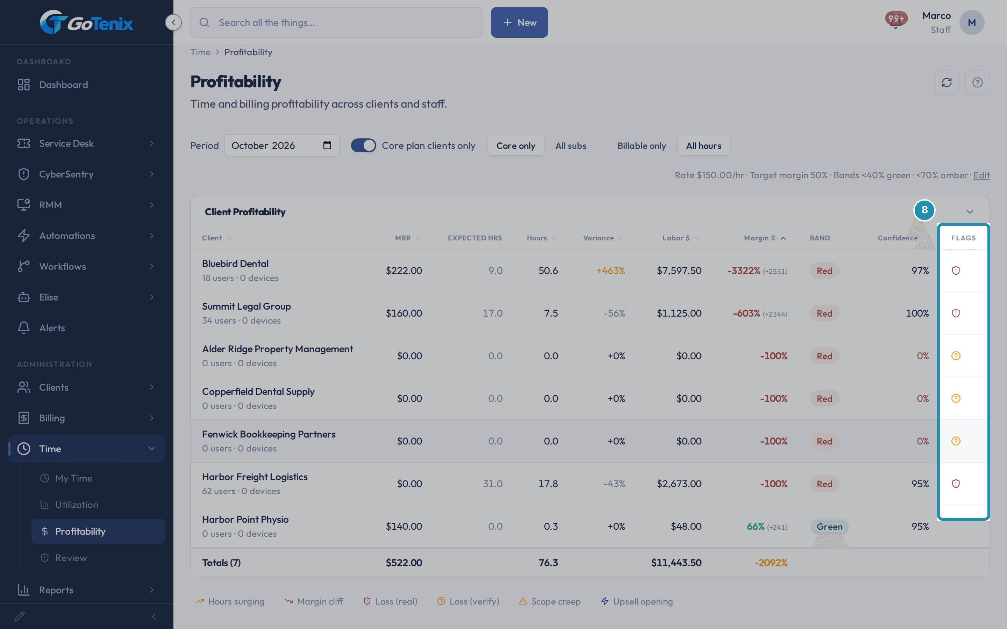Open the Dashboard page

click(x=87, y=85)
